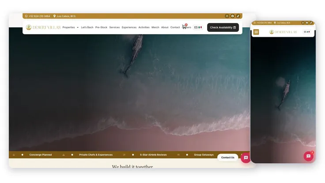Click the Desert Villas logo in mobile view
Screen dimensions: 325x183
(283, 32)
